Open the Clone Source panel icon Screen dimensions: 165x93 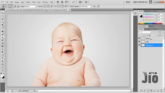[18, 6]
